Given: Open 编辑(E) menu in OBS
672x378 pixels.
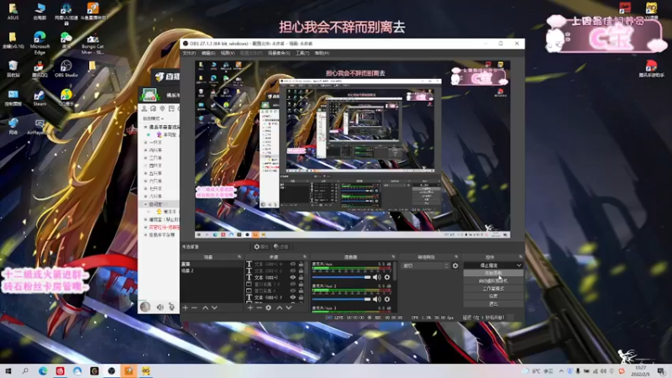Looking at the screenshot, I should 207,53.
